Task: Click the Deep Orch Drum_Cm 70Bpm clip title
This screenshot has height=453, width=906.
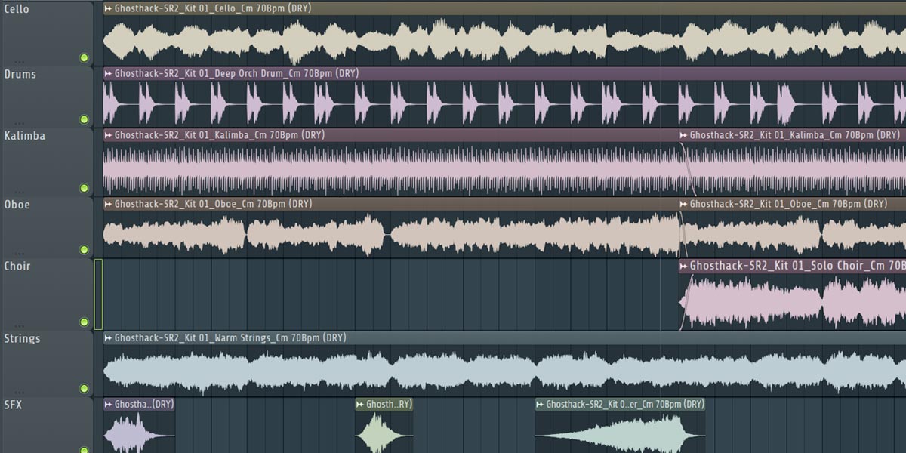Action: (x=236, y=73)
